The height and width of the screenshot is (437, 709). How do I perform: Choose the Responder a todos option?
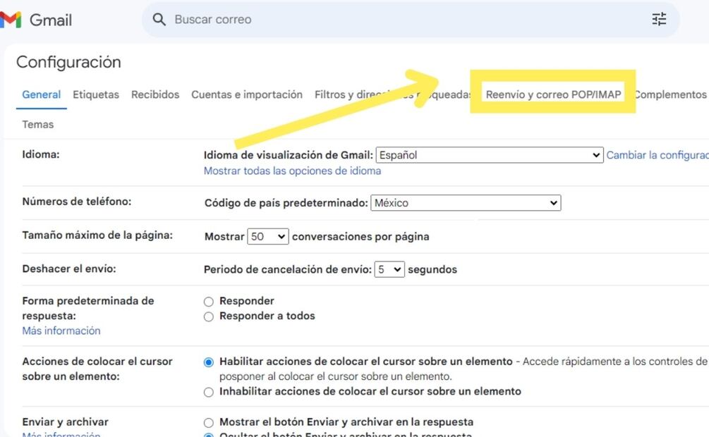tap(209, 317)
